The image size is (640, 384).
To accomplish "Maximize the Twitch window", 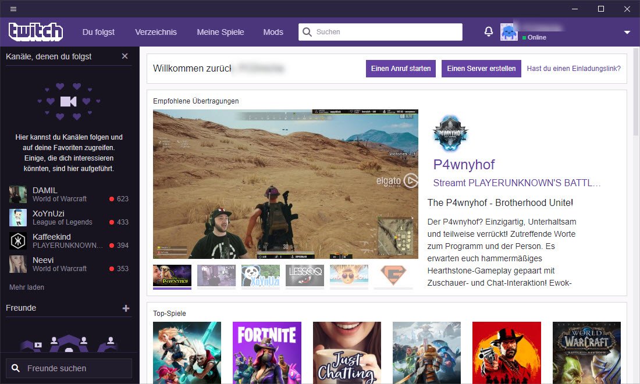I will click(x=601, y=9).
